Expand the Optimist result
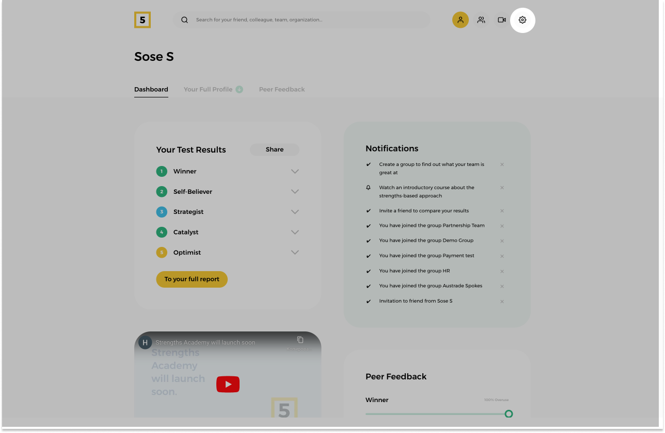The image size is (665, 433). coord(295,253)
